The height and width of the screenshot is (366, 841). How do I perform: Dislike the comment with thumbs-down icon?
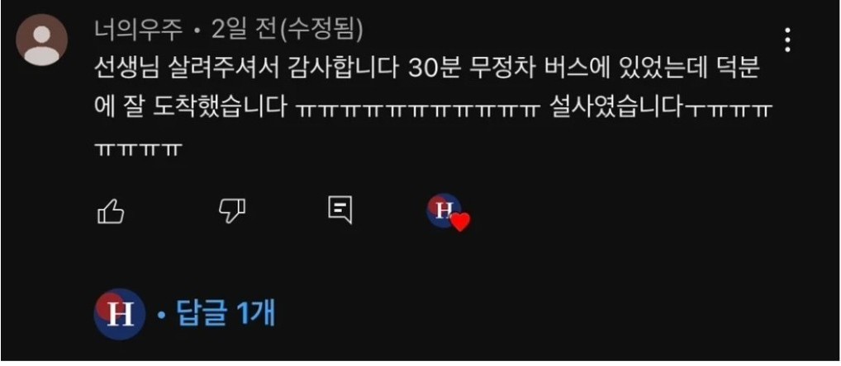[231, 211]
